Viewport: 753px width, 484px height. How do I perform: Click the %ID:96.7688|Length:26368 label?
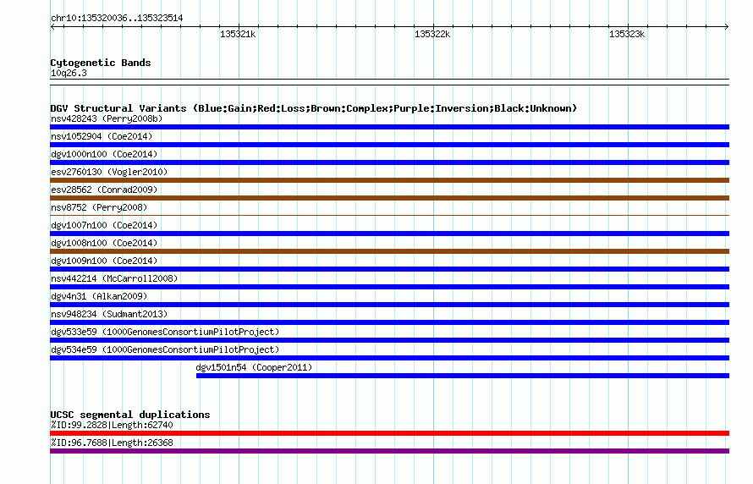(112, 443)
